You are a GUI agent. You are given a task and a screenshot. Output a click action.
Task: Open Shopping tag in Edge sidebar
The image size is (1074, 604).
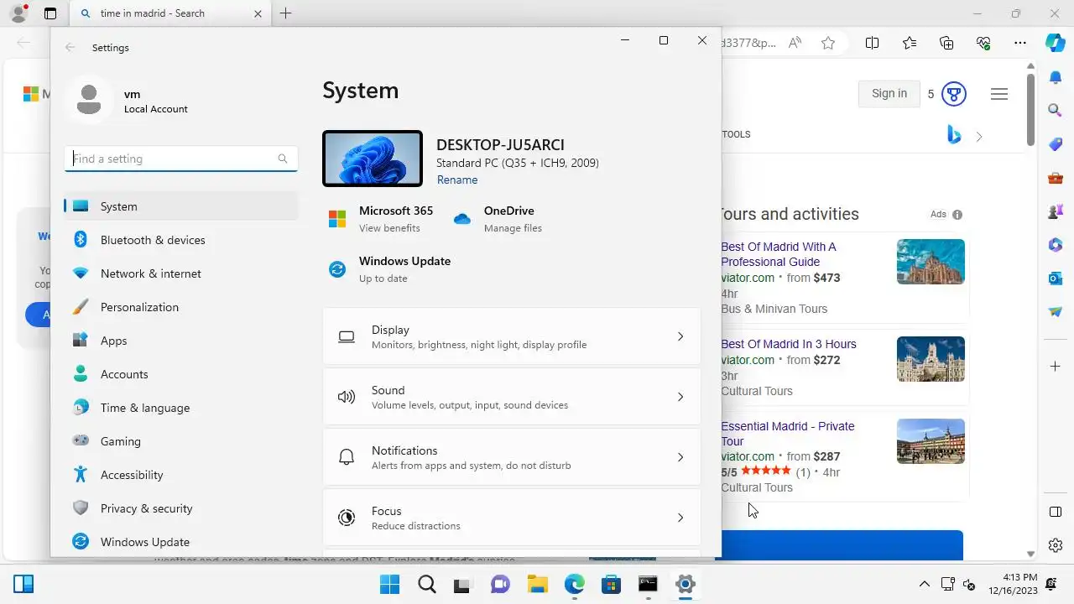click(x=1056, y=144)
